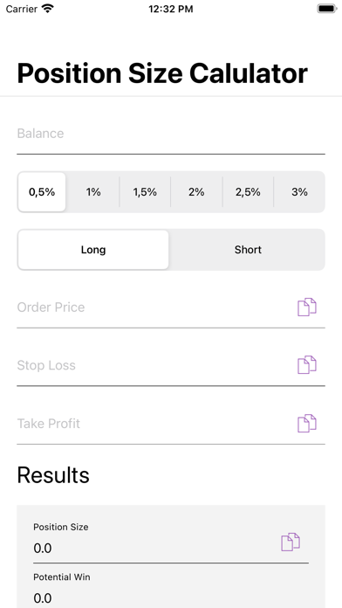Tap the Wi-Fi icon in status bar
The height and width of the screenshot is (608, 342).
pyautogui.click(x=48, y=9)
